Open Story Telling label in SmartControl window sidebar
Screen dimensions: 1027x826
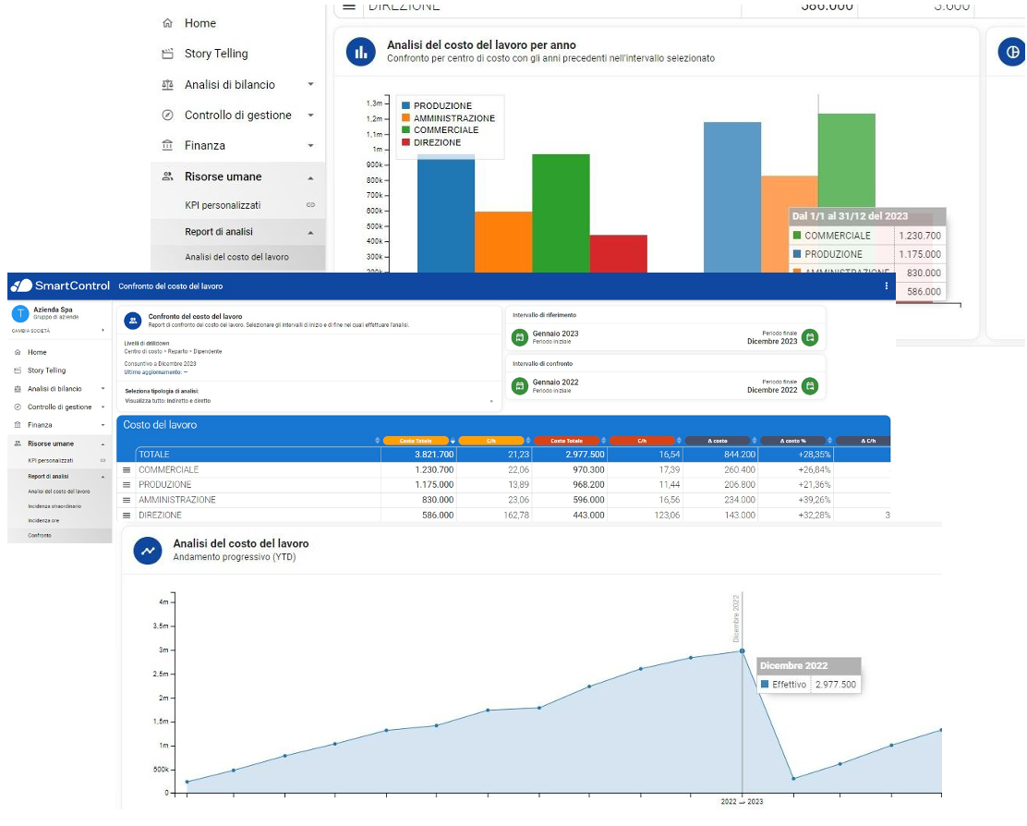point(46,370)
